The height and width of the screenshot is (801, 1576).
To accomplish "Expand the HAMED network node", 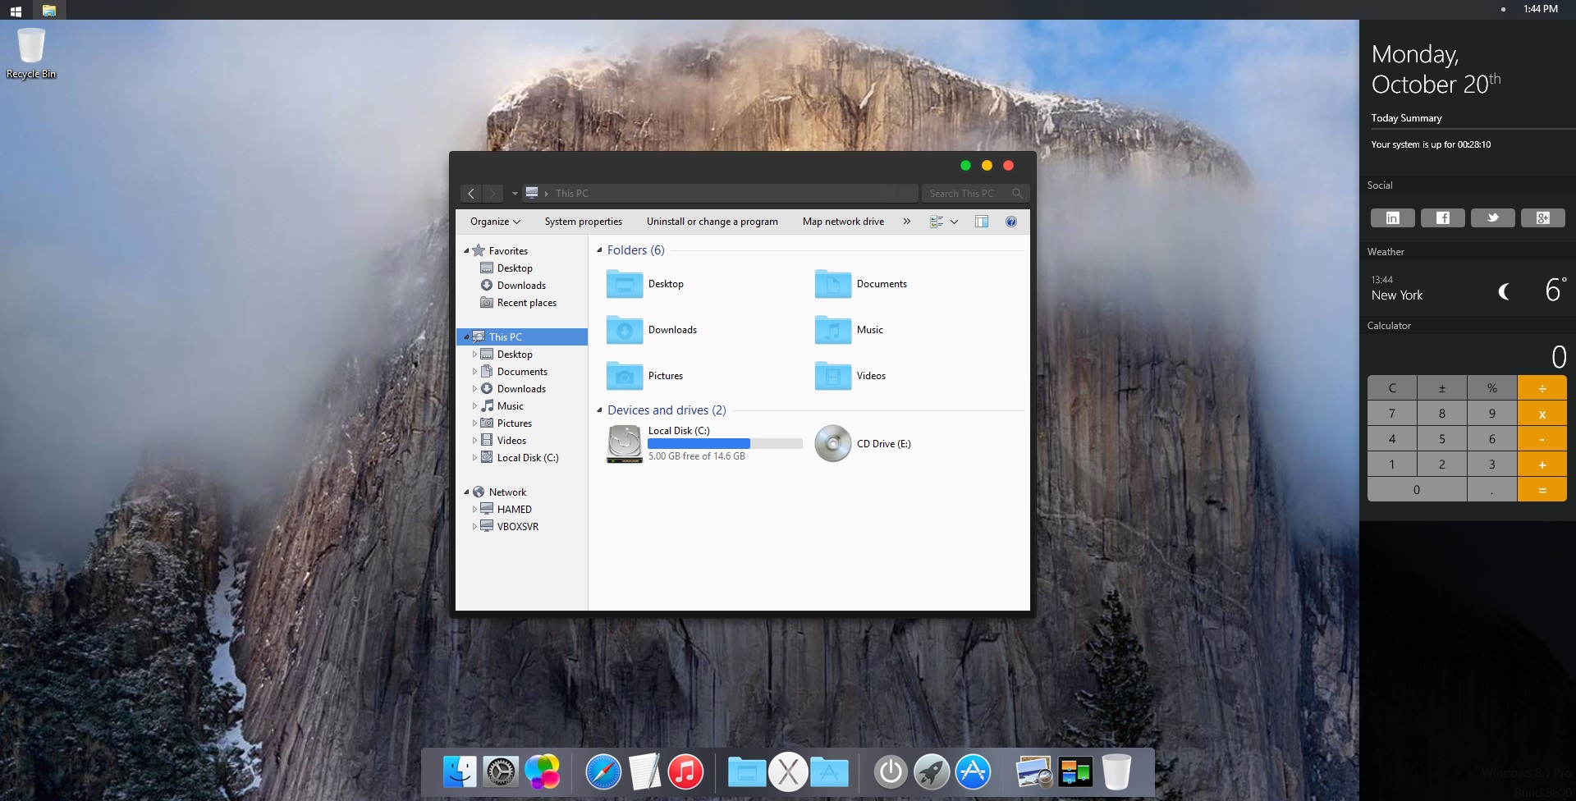I will (x=474, y=510).
